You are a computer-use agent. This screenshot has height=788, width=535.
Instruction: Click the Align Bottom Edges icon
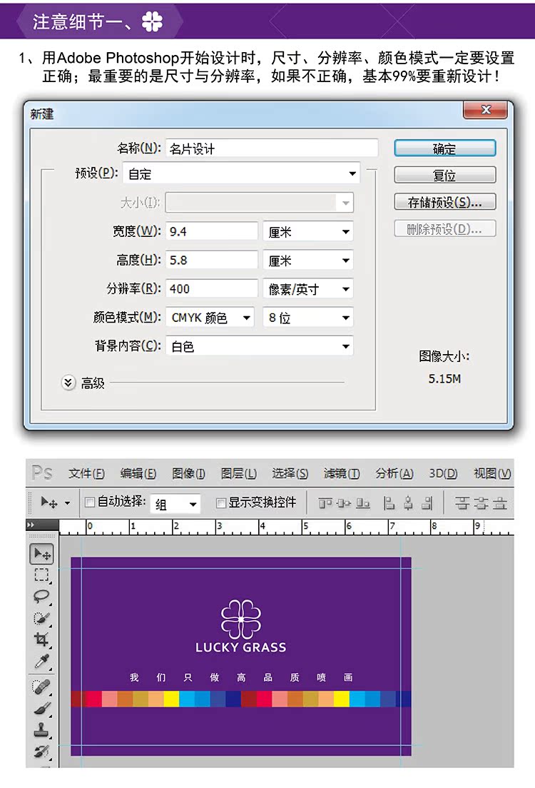click(362, 503)
